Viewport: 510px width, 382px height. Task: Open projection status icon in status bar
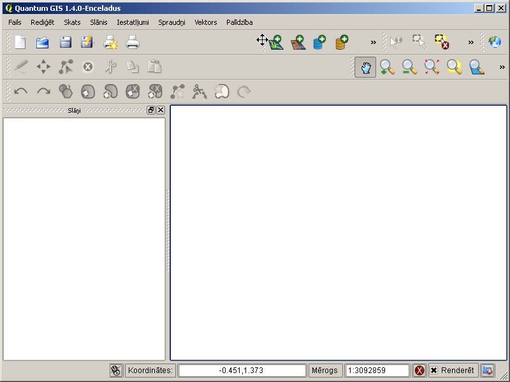pos(487,371)
